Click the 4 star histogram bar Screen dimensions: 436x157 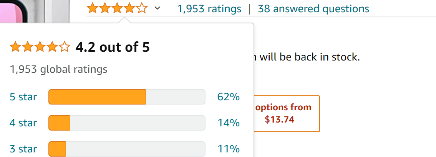pos(127,123)
